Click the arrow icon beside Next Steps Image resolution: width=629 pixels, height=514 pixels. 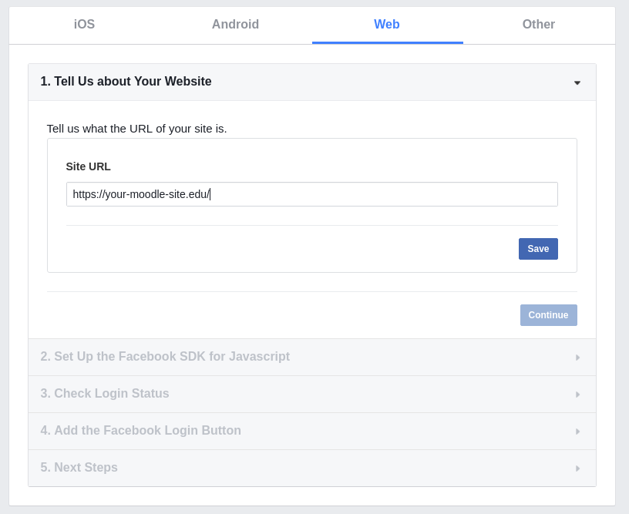(577, 469)
